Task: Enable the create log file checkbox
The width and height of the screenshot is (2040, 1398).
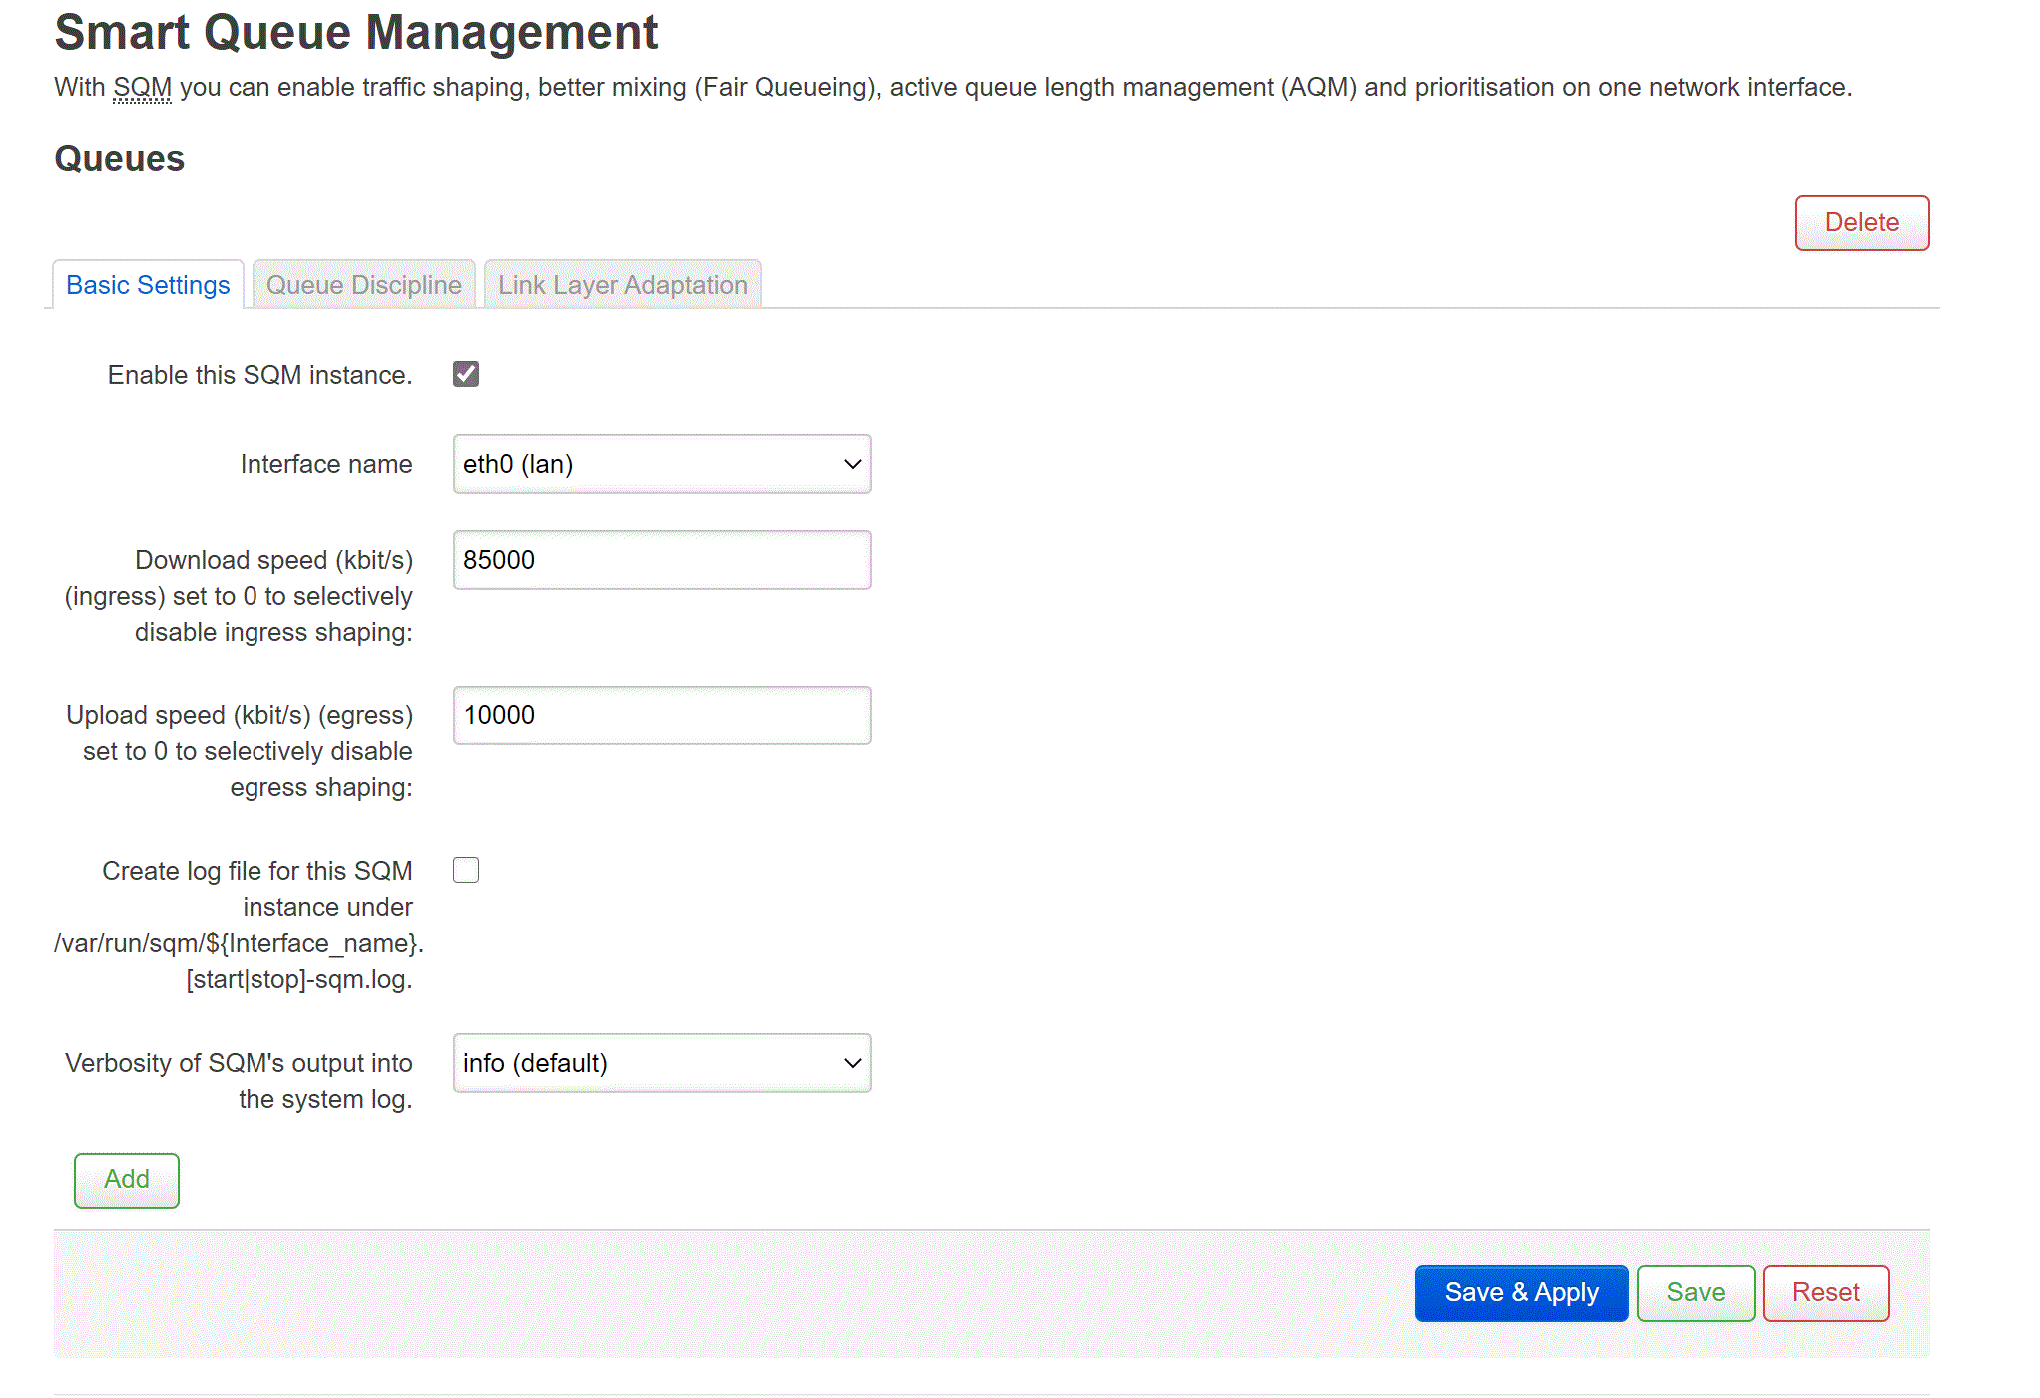Action: [466, 870]
